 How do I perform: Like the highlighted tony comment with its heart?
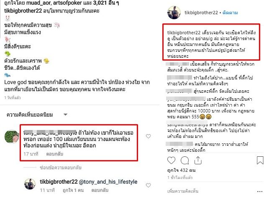149,136
